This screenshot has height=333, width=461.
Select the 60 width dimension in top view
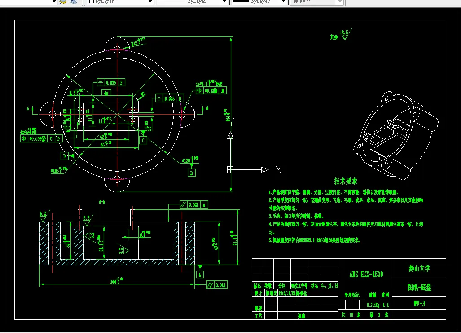pyautogui.click(x=106, y=145)
